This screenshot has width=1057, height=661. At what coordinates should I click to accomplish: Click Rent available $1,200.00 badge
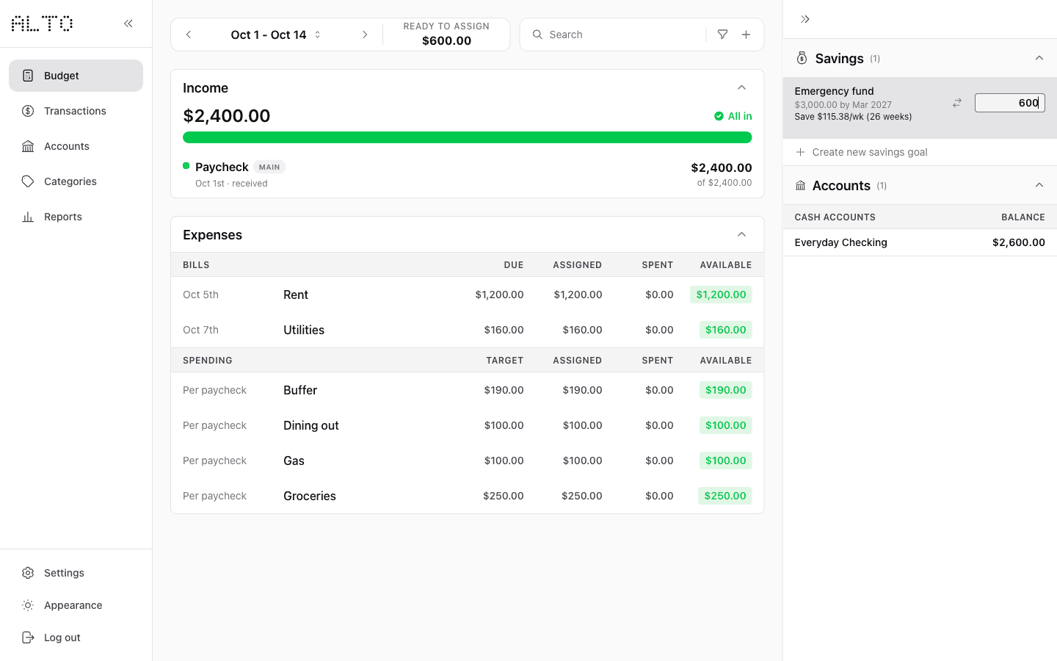click(x=721, y=295)
